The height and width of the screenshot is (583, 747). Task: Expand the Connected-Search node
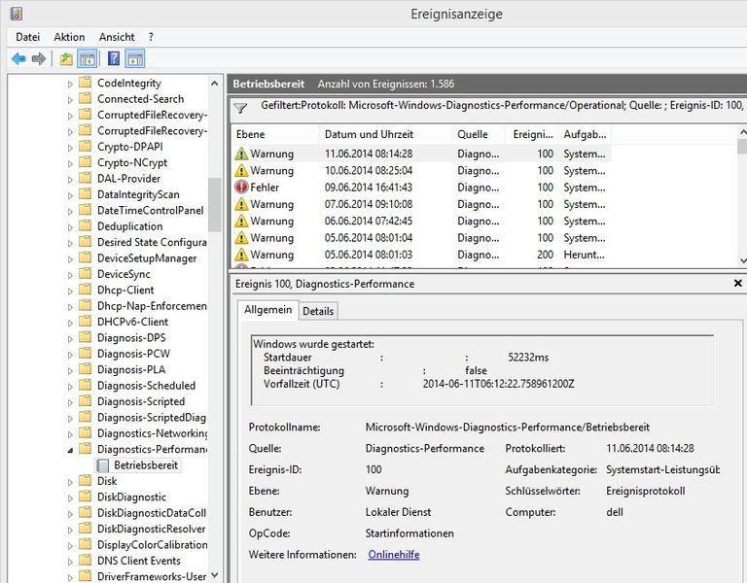click(x=70, y=100)
